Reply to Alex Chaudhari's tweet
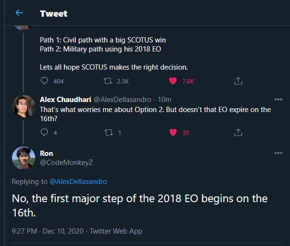This screenshot has width=290, height=246. 45,133
